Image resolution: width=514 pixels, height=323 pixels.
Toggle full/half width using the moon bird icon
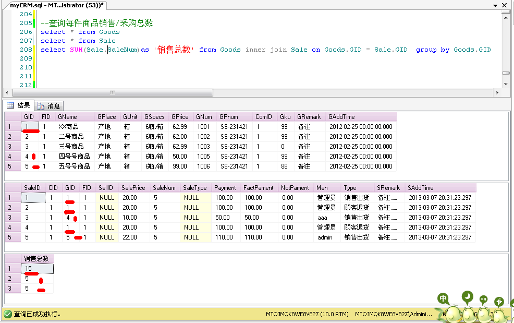(468, 296)
